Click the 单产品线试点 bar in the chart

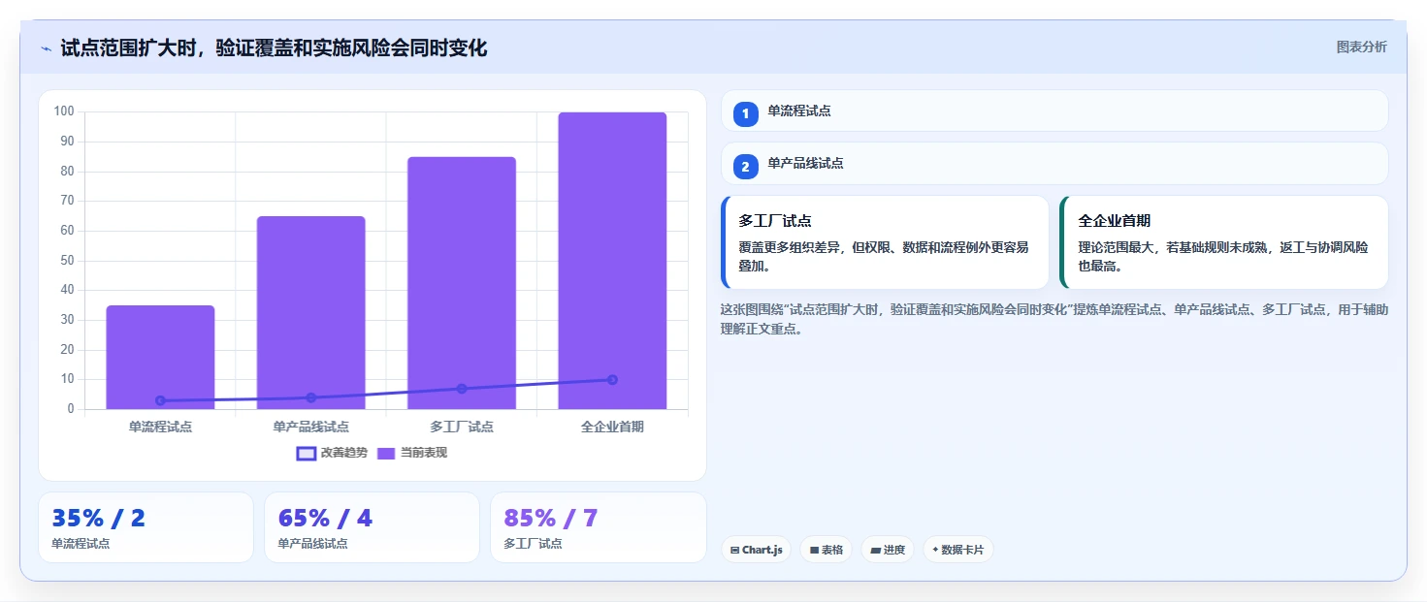point(310,312)
